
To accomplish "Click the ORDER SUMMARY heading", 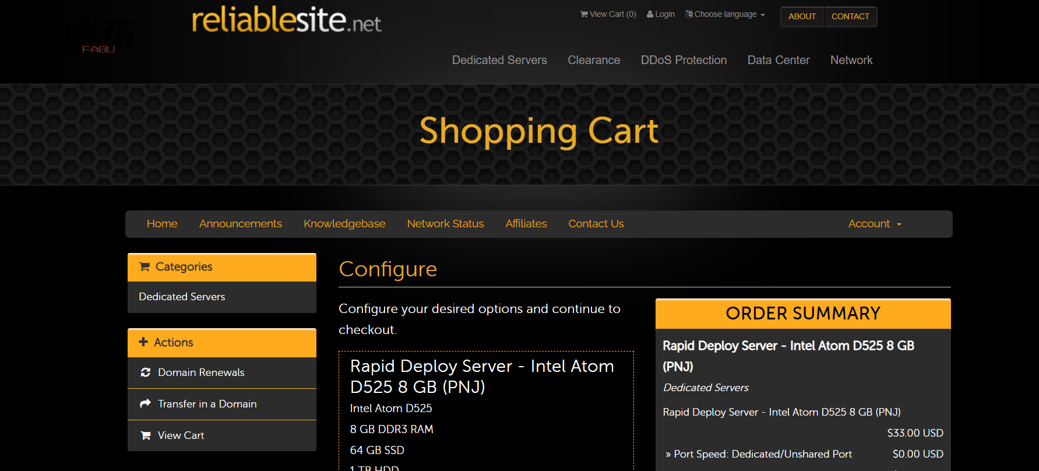I will click(x=803, y=314).
